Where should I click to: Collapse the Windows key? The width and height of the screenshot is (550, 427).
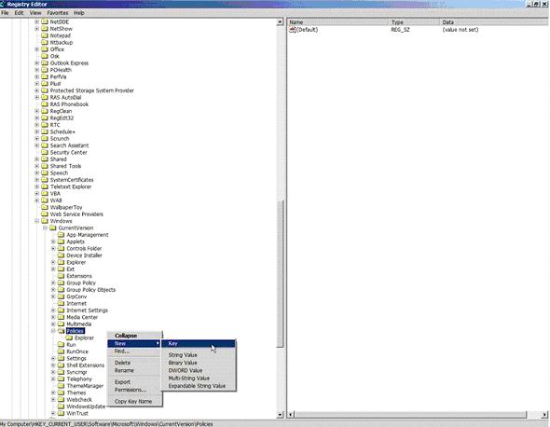point(37,221)
